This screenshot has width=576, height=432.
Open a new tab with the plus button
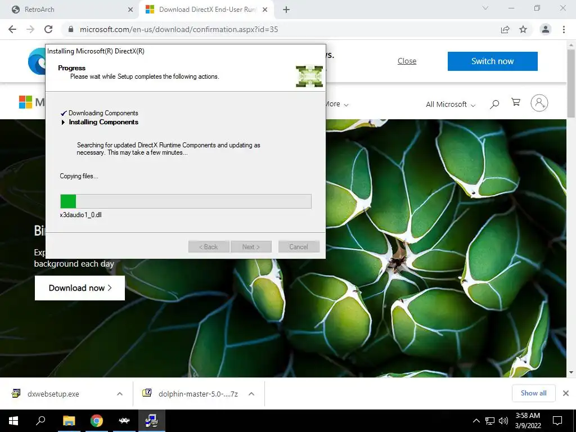coord(286,10)
